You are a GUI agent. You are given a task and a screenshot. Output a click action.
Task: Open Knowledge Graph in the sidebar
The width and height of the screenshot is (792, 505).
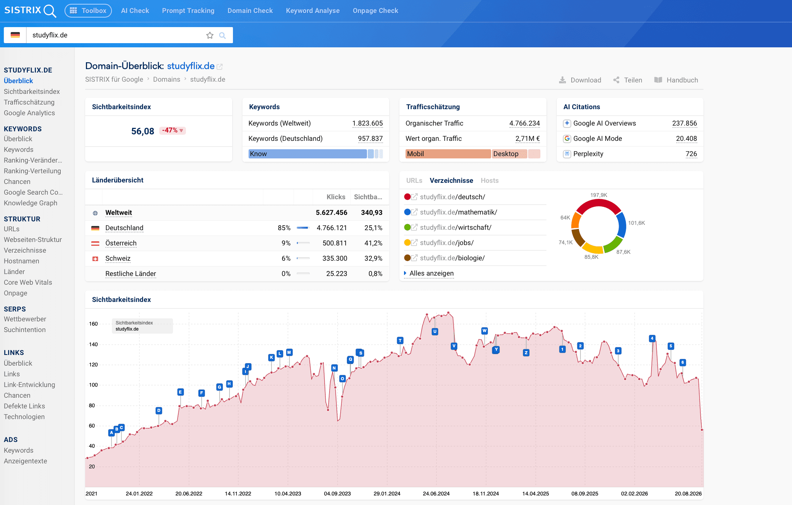pyautogui.click(x=31, y=203)
